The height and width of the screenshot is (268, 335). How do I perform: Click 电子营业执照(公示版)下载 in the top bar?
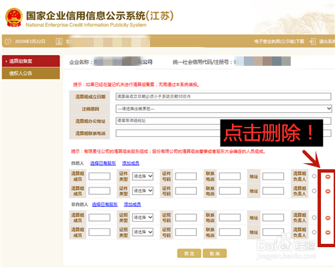(279, 42)
